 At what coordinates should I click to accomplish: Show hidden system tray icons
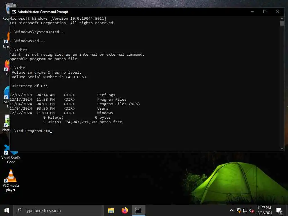point(231,210)
